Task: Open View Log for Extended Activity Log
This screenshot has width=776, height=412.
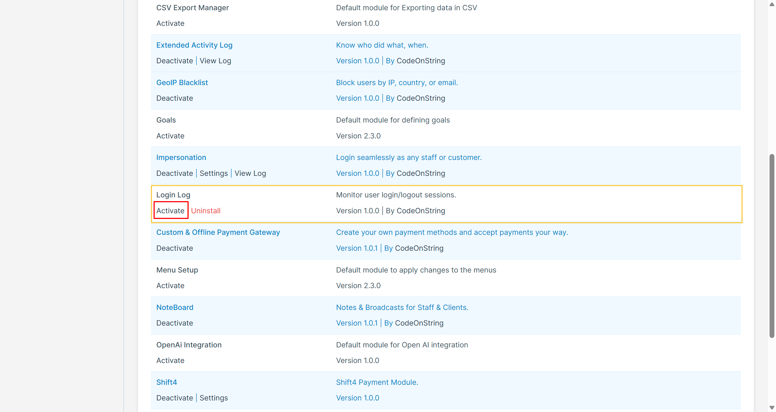Action: click(215, 61)
